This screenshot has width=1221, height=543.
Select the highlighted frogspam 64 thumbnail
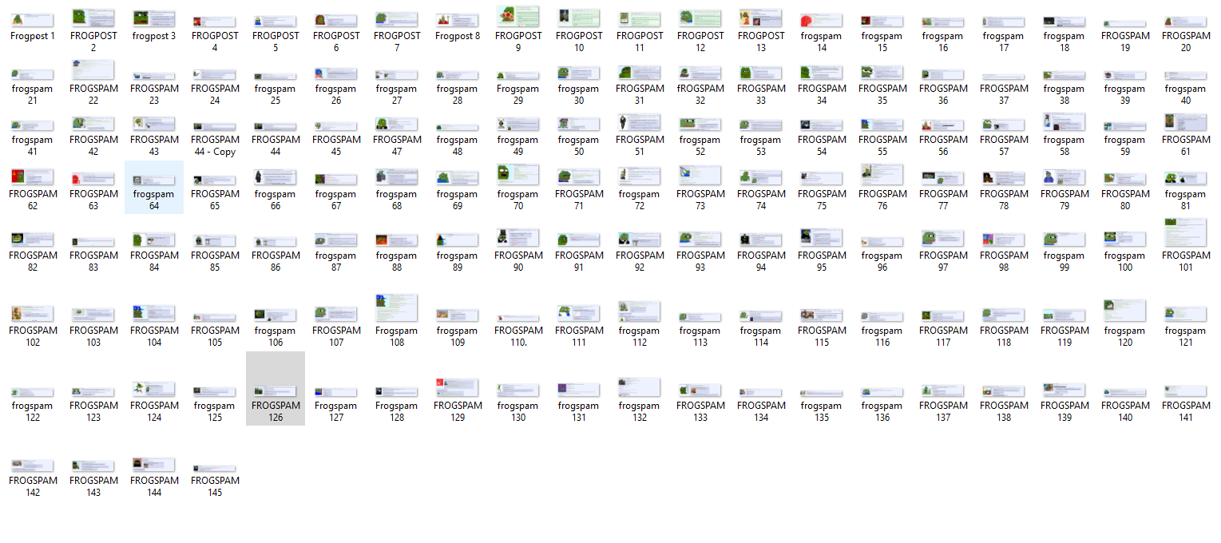pos(154,180)
